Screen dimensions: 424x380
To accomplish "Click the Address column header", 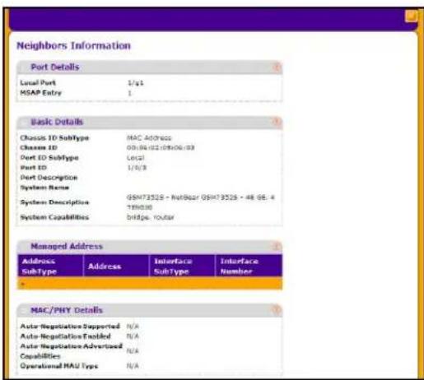I will 116,266.
